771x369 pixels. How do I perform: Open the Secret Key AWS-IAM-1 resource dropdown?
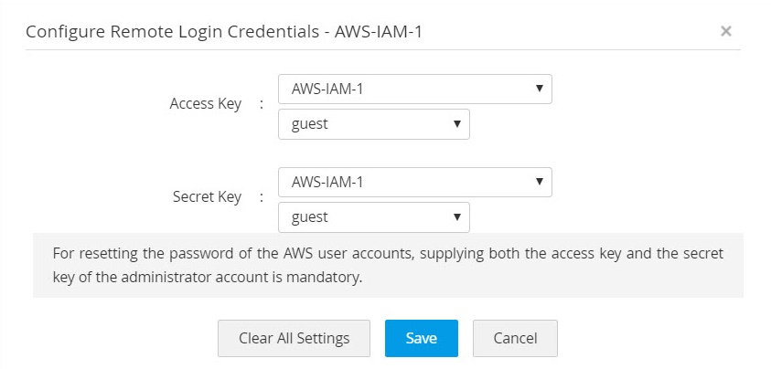(x=414, y=183)
